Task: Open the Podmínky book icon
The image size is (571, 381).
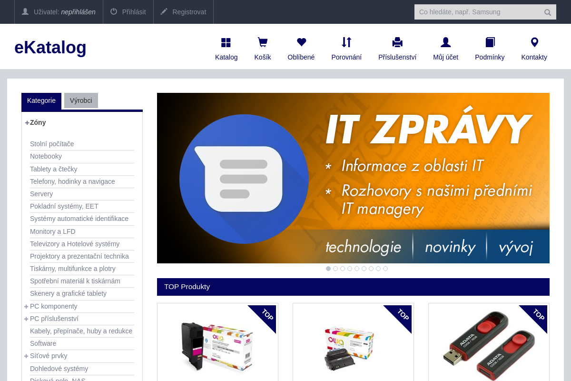Action: point(490,42)
